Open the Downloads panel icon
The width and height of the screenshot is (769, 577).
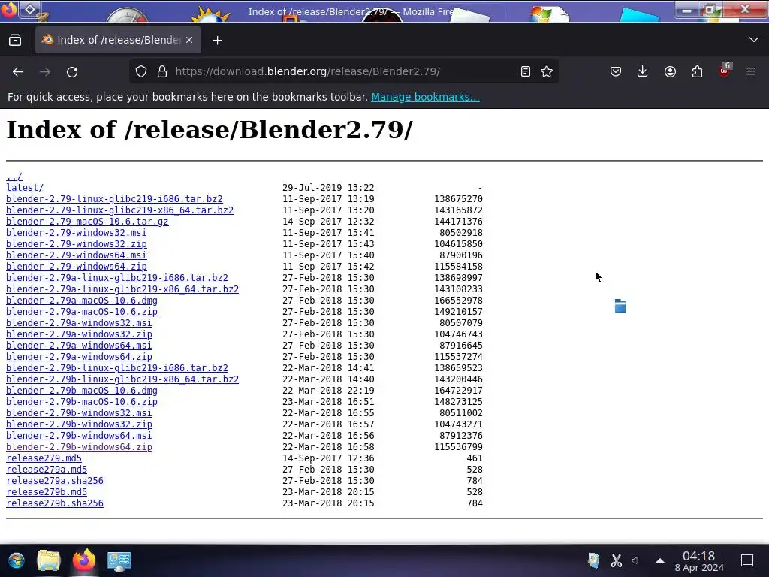643,71
